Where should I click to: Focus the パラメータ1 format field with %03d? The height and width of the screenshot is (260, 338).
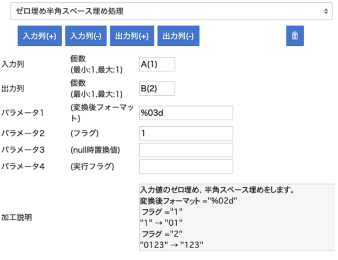click(186, 113)
